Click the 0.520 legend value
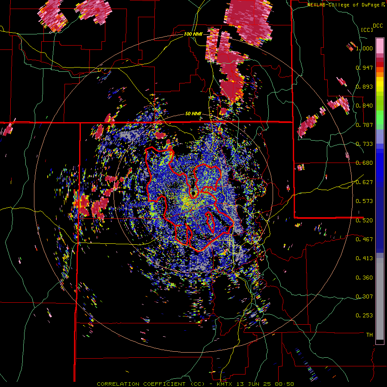387x387 pixels. click(x=364, y=220)
